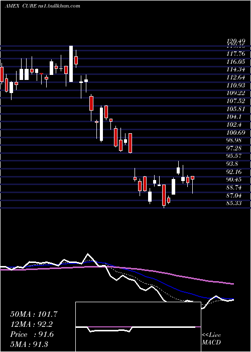
Task: Click the 50MA : 101.7 legend value
Action: (34, 314)
